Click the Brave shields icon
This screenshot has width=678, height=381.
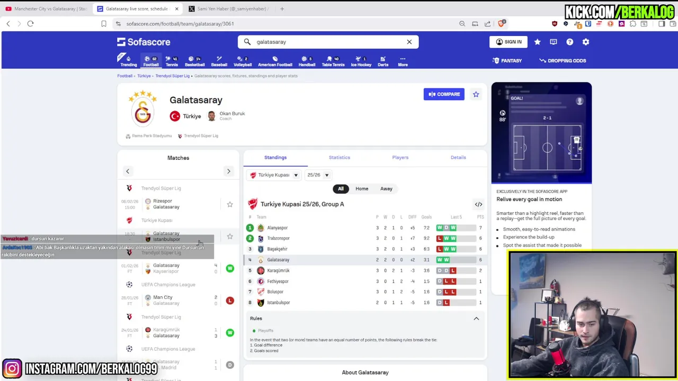click(x=502, y=23)
